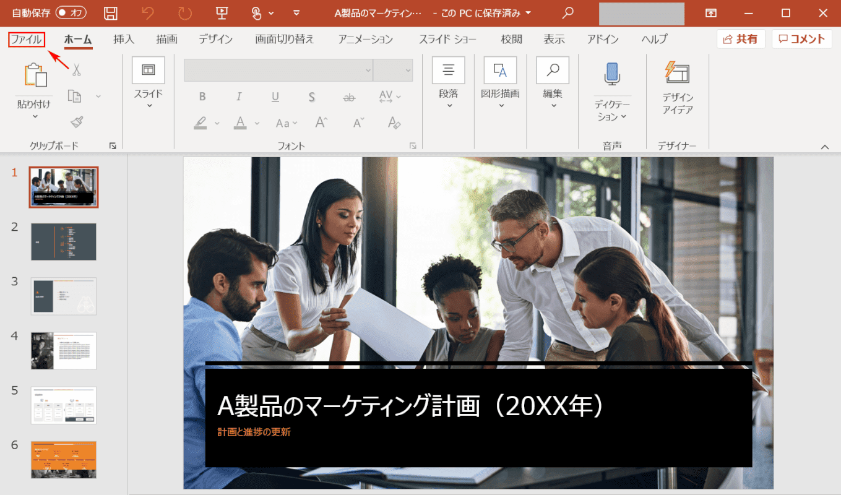Click the コメント button
Viewport: 841px width, 495px height.
pyautogui.click(x=802, y=39)
